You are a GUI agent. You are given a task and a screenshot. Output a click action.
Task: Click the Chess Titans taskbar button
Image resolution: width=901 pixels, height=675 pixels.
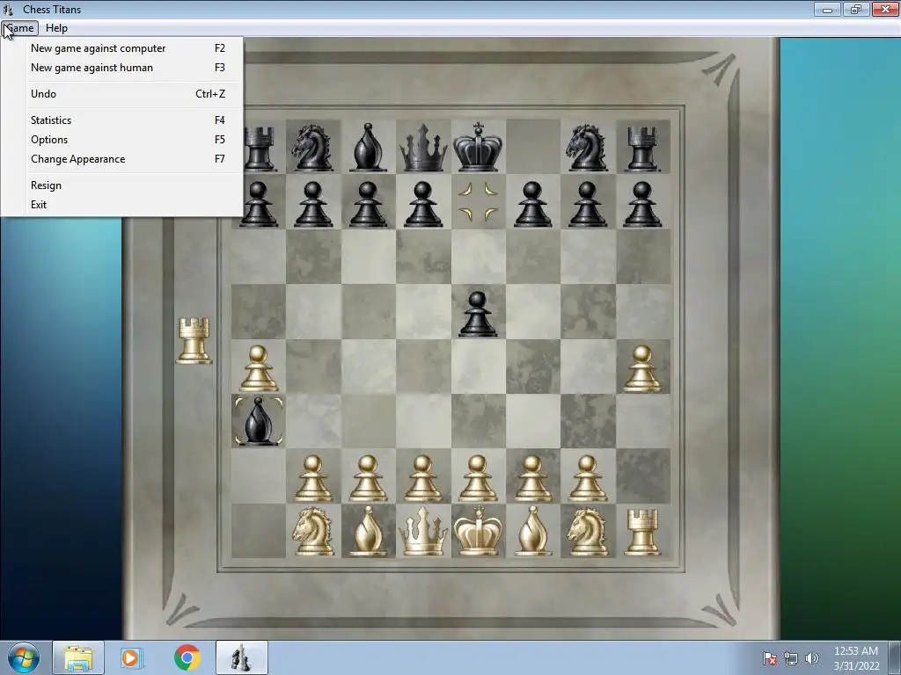241,657
